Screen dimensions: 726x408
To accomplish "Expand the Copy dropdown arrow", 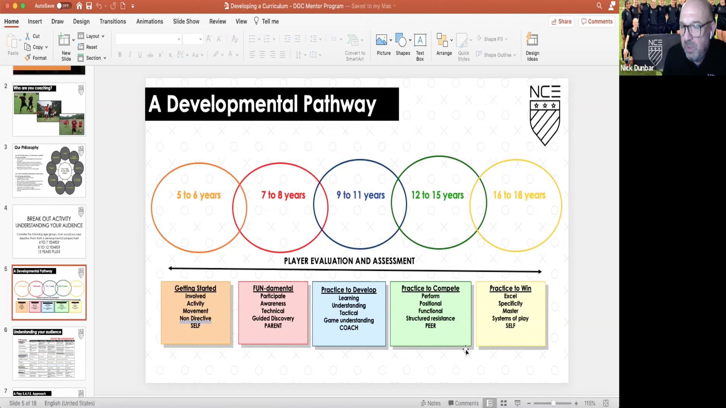I will coord(47,47).
